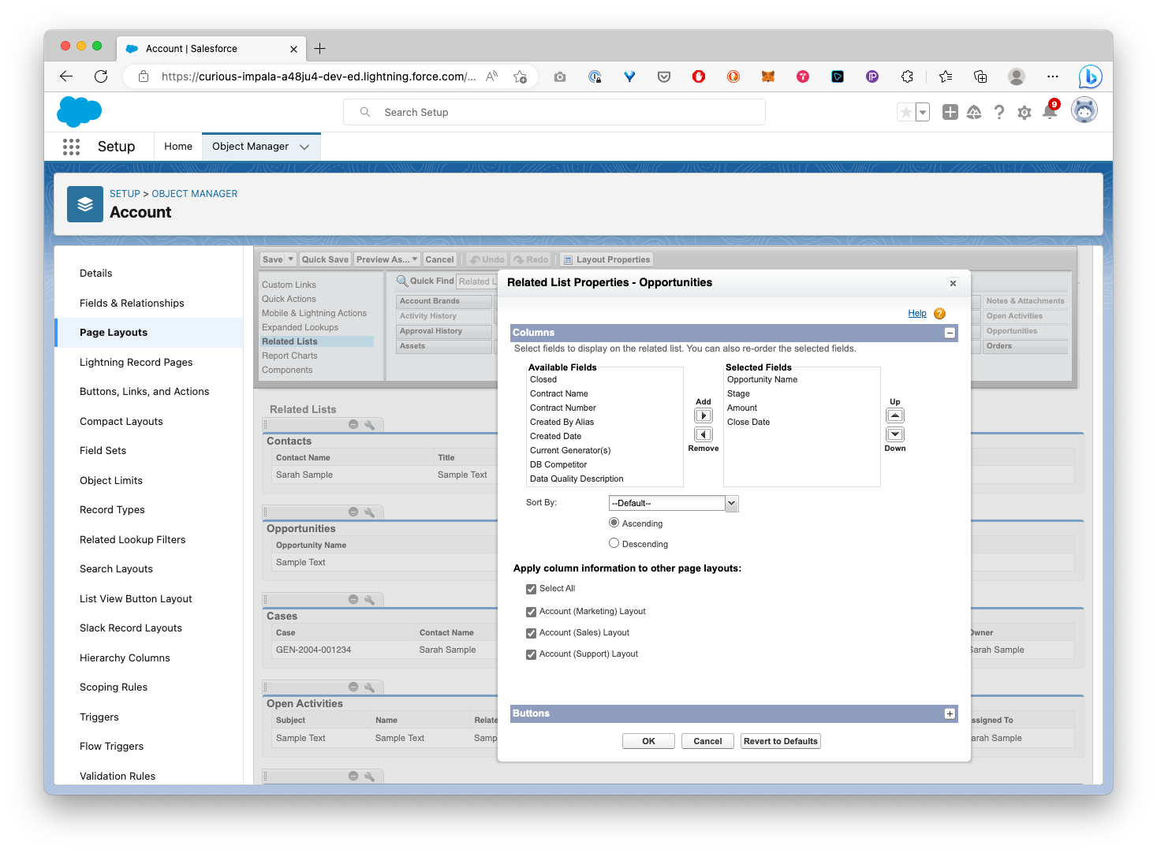Image resolution: width=1157 pixels, height=853 pixels.
Task: Expand the Buttons section
Action: click(x=950, y=713)
